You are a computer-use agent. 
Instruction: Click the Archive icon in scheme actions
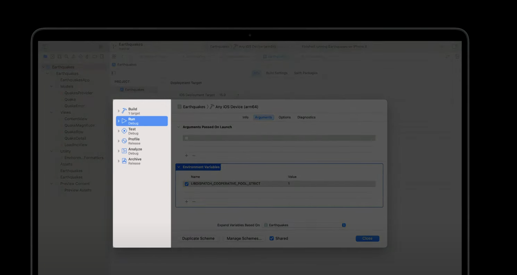point(124,161)
